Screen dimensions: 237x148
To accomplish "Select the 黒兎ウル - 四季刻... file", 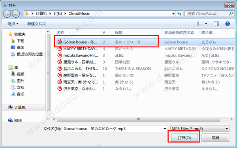I will 79,62.
